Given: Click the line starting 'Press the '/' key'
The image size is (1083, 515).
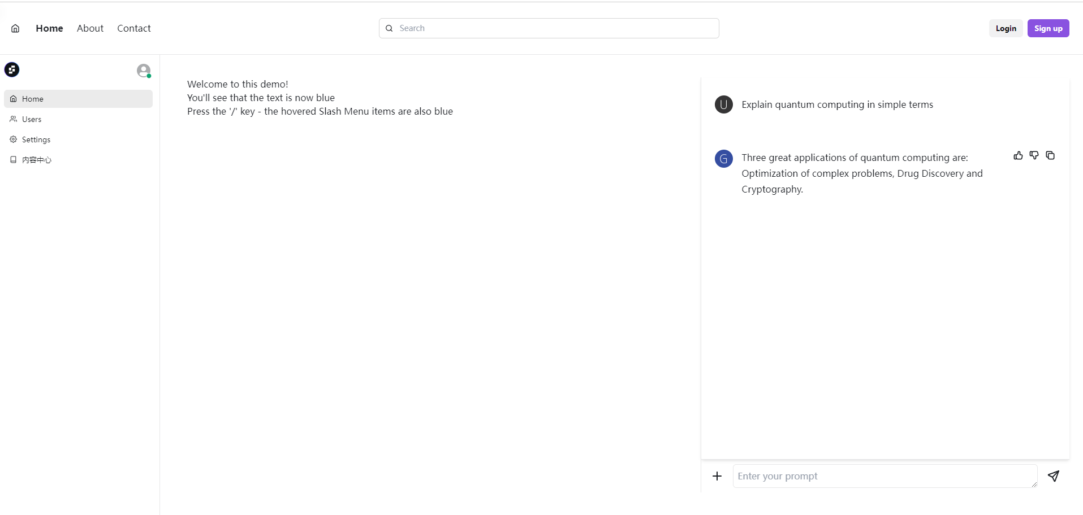Looking at the screenshot, I should pyautogui.click(x=320, y=111).
